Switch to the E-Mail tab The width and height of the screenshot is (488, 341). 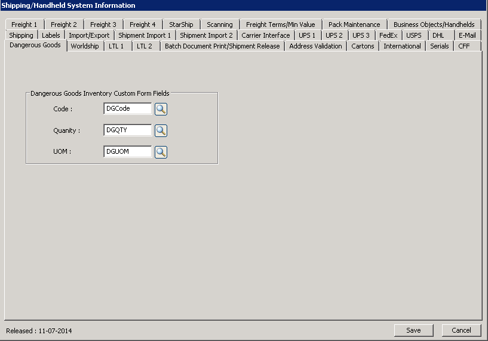click(467, 35)
